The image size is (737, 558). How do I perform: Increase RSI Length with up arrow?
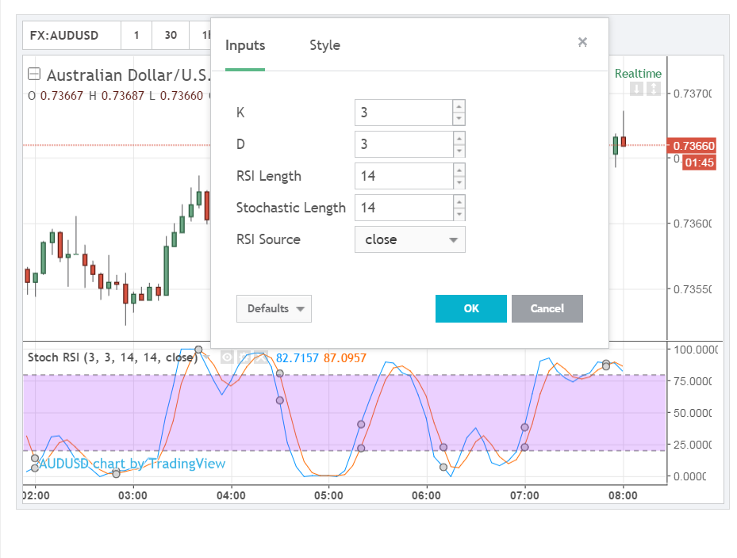click(x=459, y=170)
